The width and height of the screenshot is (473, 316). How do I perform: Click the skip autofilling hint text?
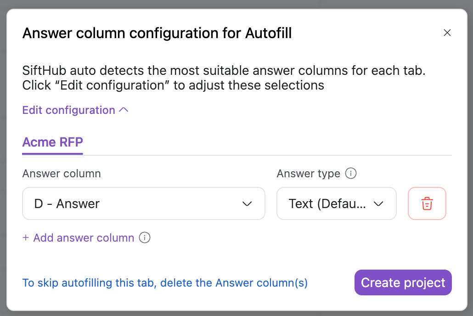pos(165,283)
